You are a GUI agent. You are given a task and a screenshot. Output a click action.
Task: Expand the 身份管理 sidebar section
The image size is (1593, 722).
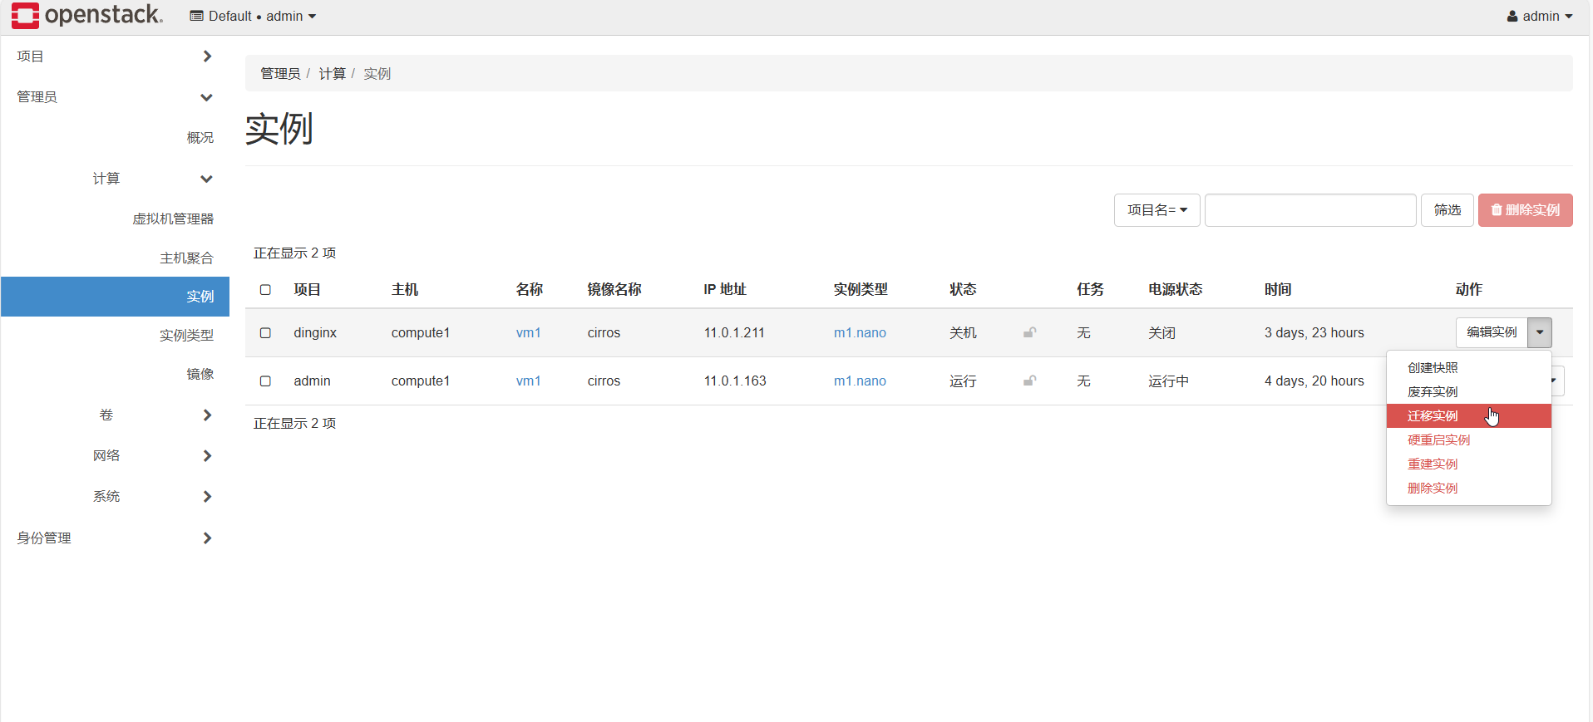pos(115,538)
